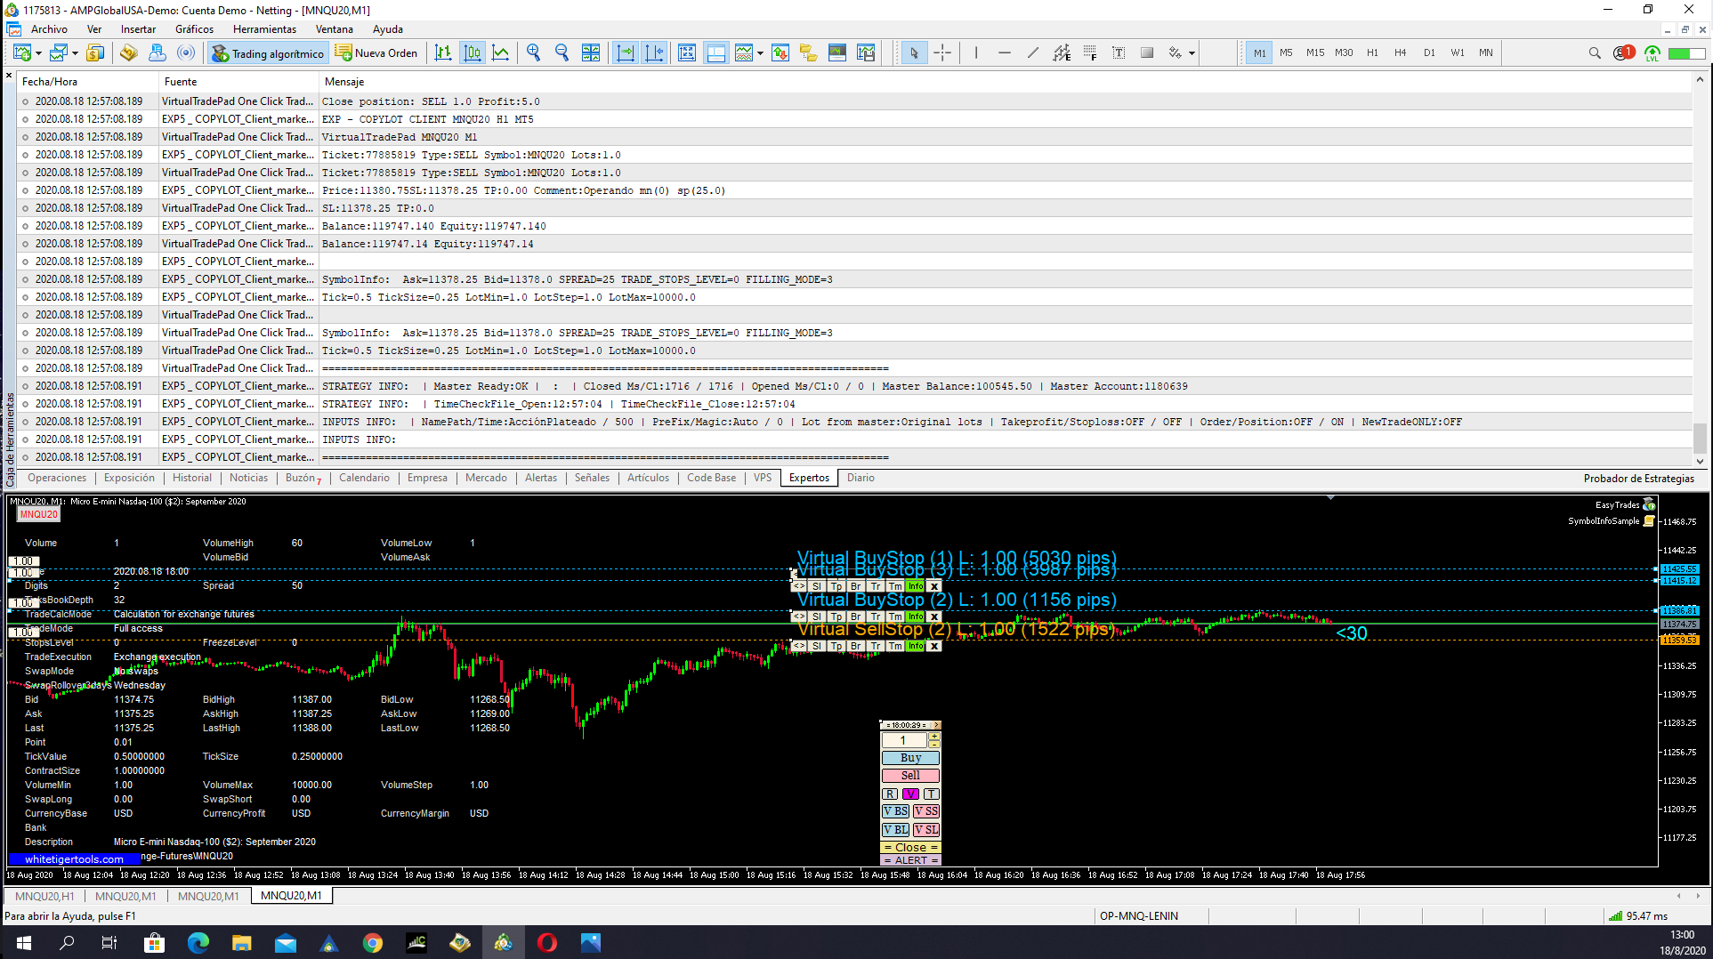
Task: Click the tile windows grid icon
Action: point(591,53)
